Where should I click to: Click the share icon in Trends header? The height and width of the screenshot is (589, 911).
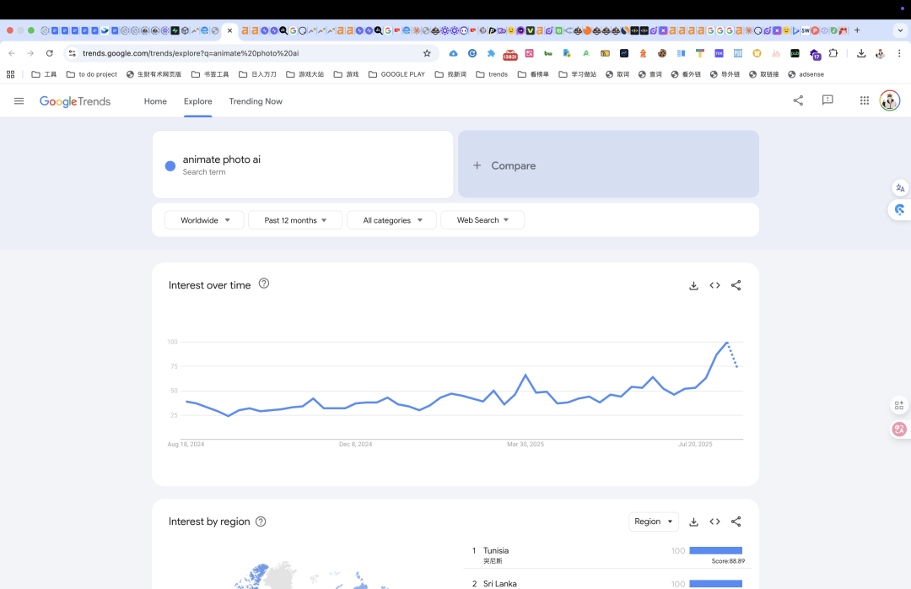coord(798,100)
